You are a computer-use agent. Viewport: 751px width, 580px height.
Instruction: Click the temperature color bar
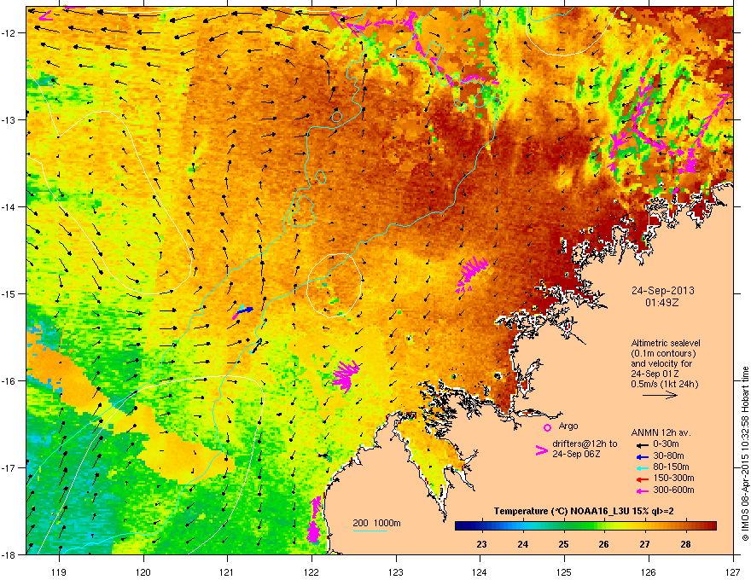(585, 526)
